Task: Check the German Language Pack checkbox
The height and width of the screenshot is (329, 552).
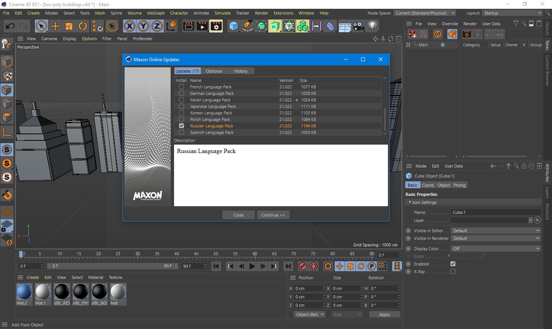Action: pyautogui.click(x=181, y=93)
